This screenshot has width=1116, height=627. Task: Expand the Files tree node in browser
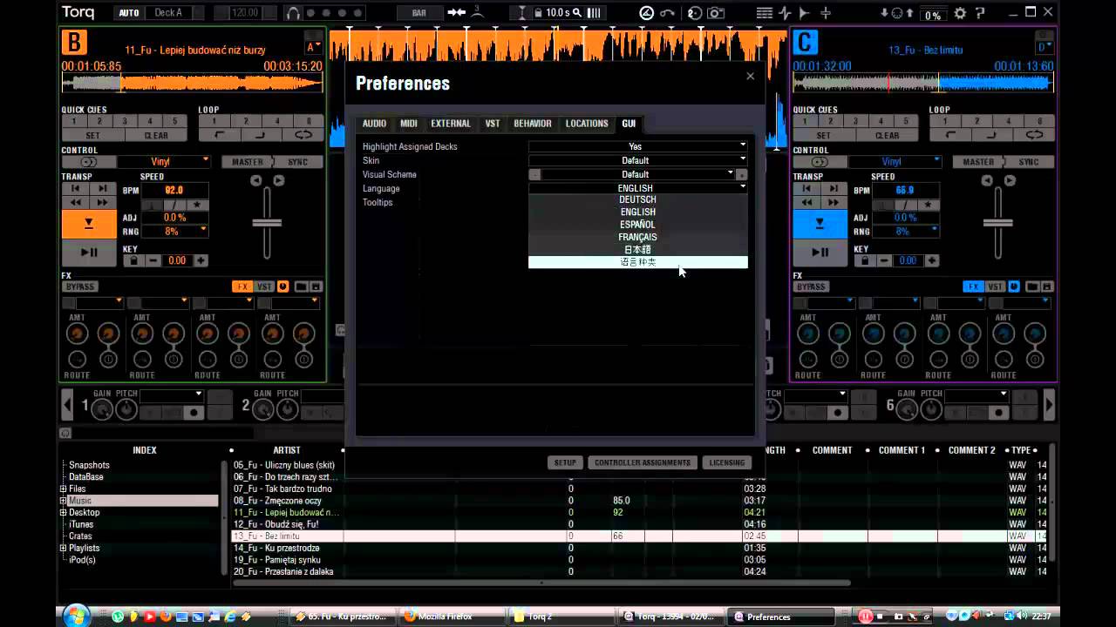click(x=63, y=489)
